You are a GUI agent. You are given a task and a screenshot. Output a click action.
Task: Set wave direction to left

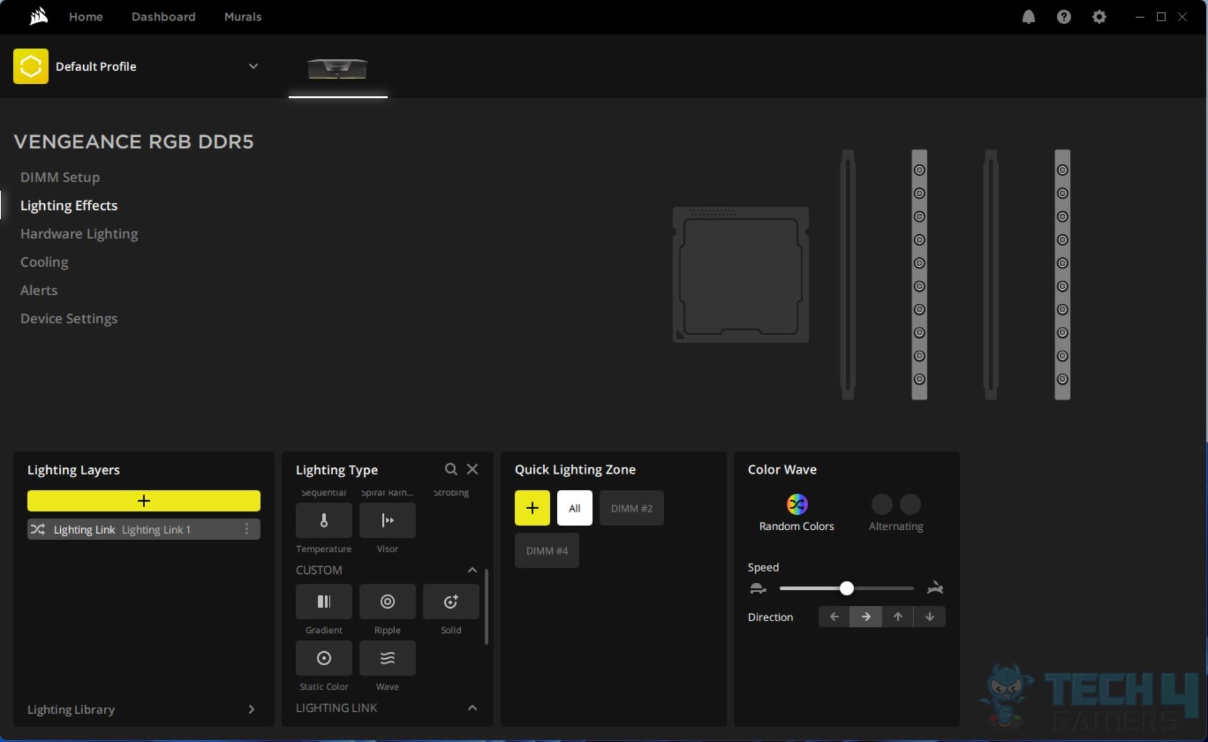[x=834, y=617]
